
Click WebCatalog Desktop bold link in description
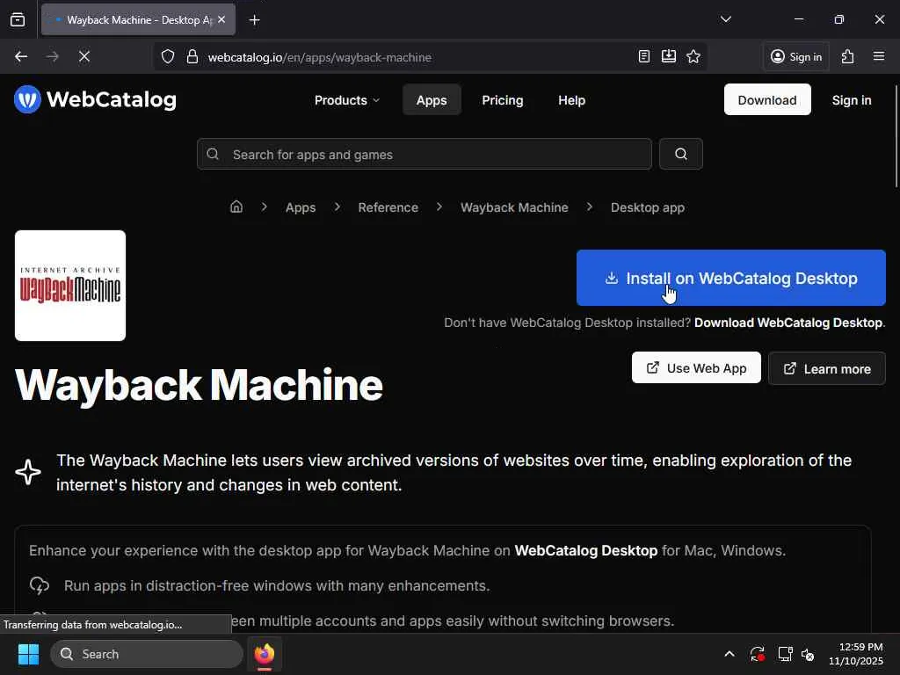(586, 550)
